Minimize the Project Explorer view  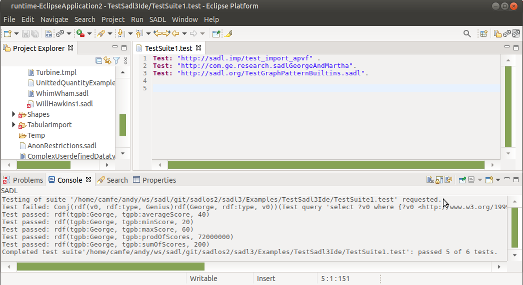114,47
